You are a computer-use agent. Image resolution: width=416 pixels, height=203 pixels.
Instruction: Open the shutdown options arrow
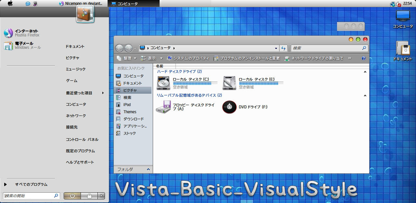click(x=101, y=196)
